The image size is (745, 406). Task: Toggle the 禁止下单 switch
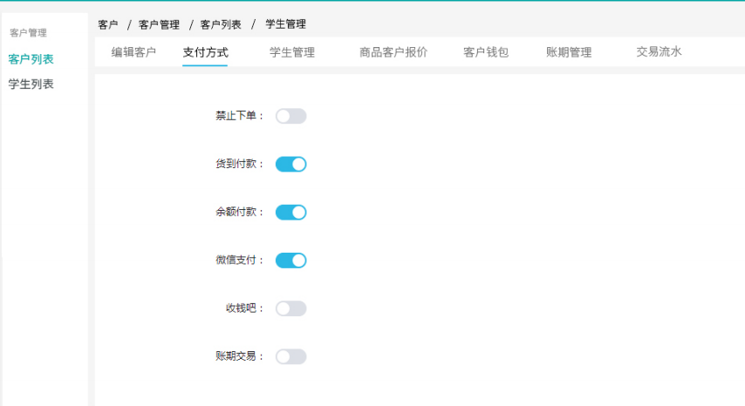tap(290, 116)
